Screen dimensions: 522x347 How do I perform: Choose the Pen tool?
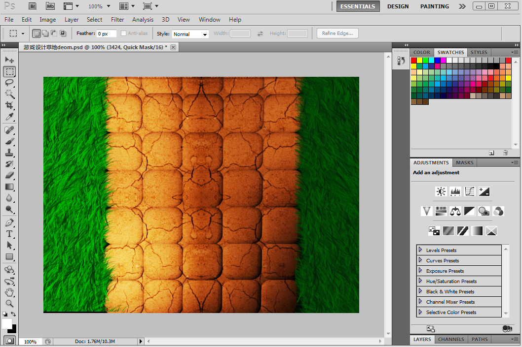(x=9, y=222)
